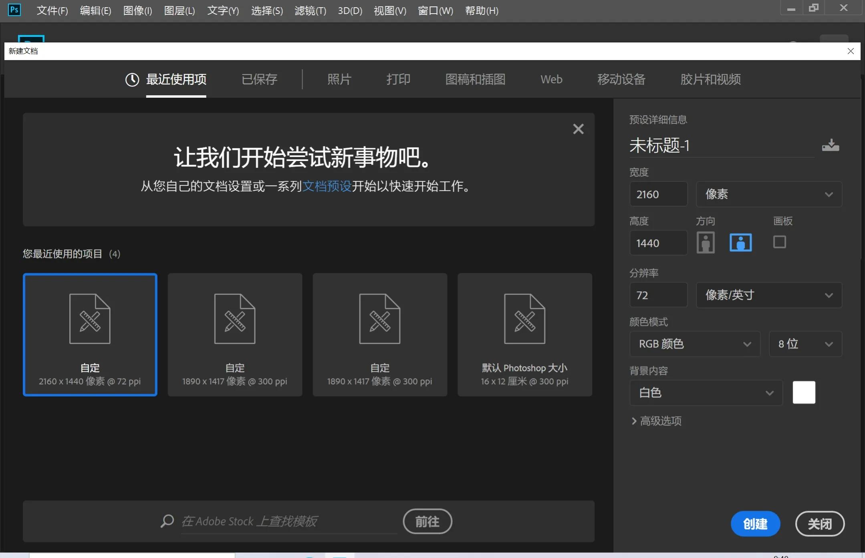Click the 创建 button
The width and height of the screenshot is (865, 558).
(x=756, y=523)
